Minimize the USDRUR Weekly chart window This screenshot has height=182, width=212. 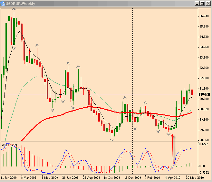coord(197,4)
